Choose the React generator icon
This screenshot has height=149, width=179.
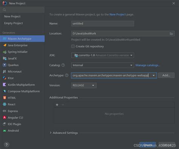point(5,104)
